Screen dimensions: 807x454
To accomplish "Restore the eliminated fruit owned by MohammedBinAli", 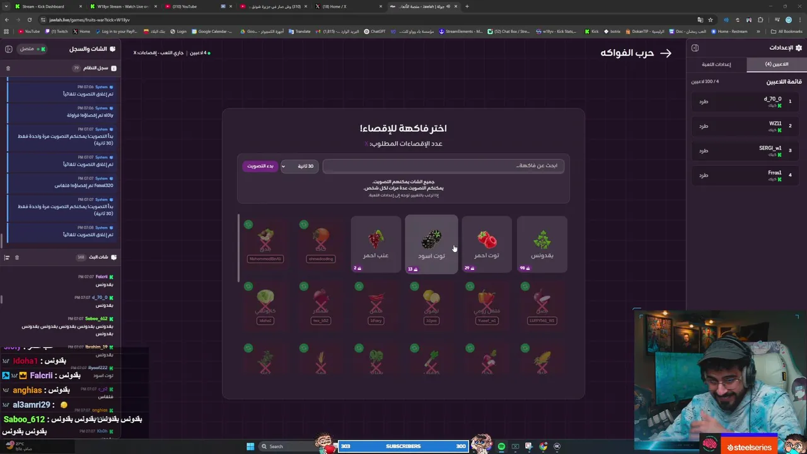I will (248, 224).
